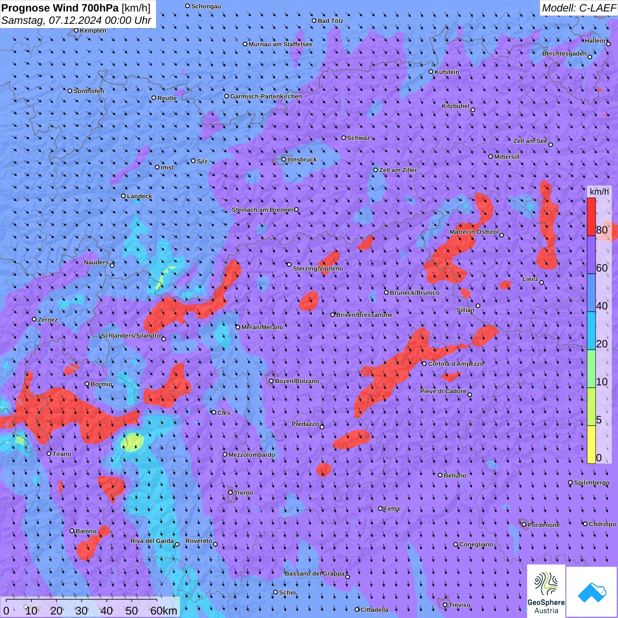The image size is (618, 618).
Task: Click the Cles label
Action: pyautogui.click(x=224, y=413)
